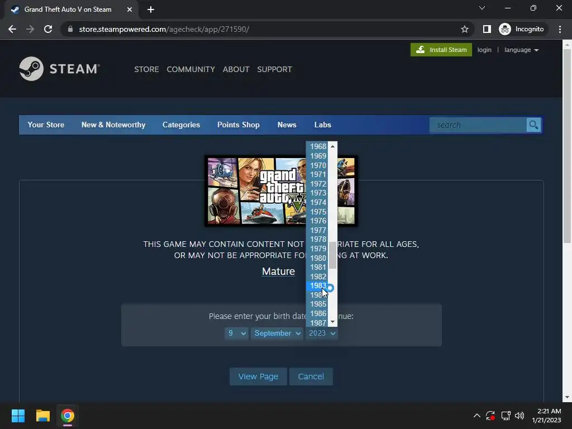The image size is (572, 429).
Task: Select 1986 in the year list
Action: coord(317,313)
